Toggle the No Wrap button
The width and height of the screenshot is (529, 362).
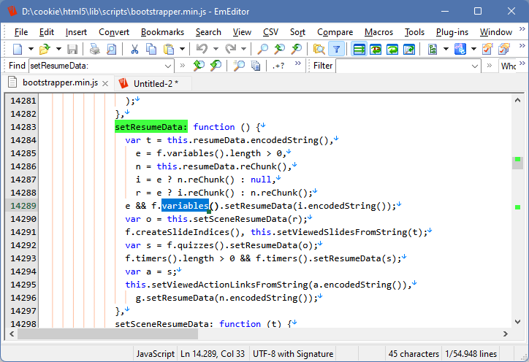[x=359, y=49]
